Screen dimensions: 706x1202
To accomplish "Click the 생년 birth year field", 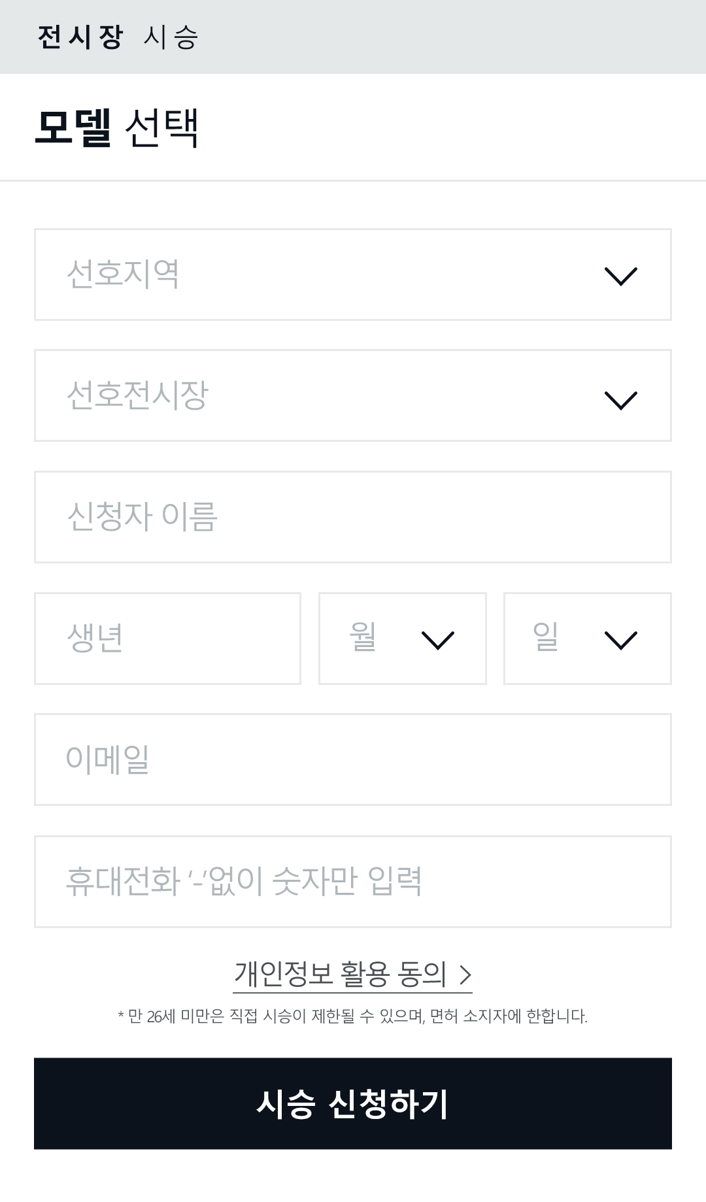I will [x=167, y=639].
